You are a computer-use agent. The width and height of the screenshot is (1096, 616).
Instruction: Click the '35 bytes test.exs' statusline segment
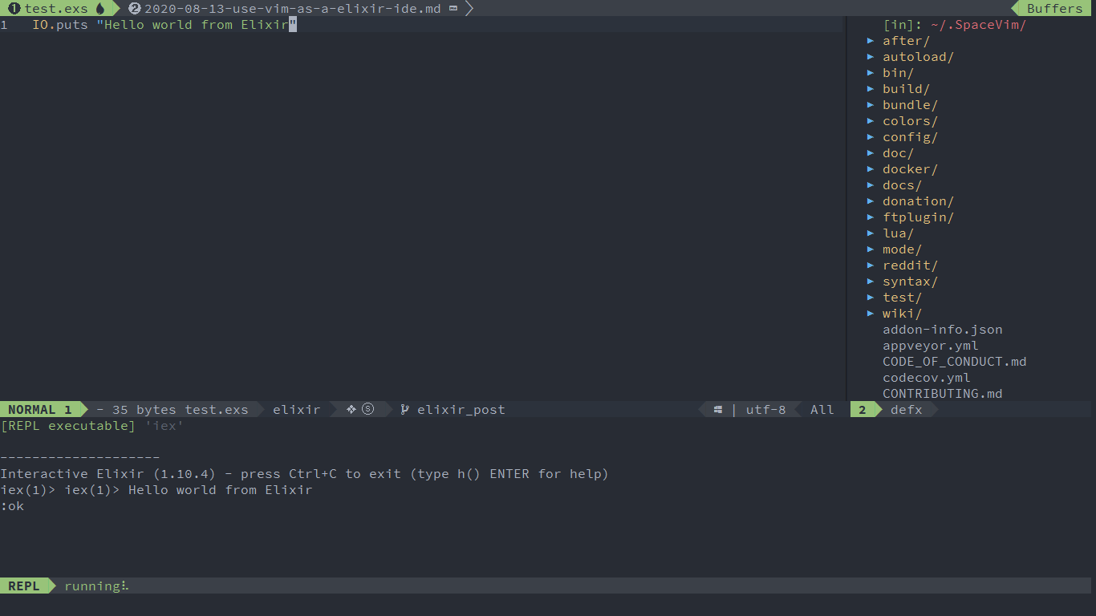point(180,410)
